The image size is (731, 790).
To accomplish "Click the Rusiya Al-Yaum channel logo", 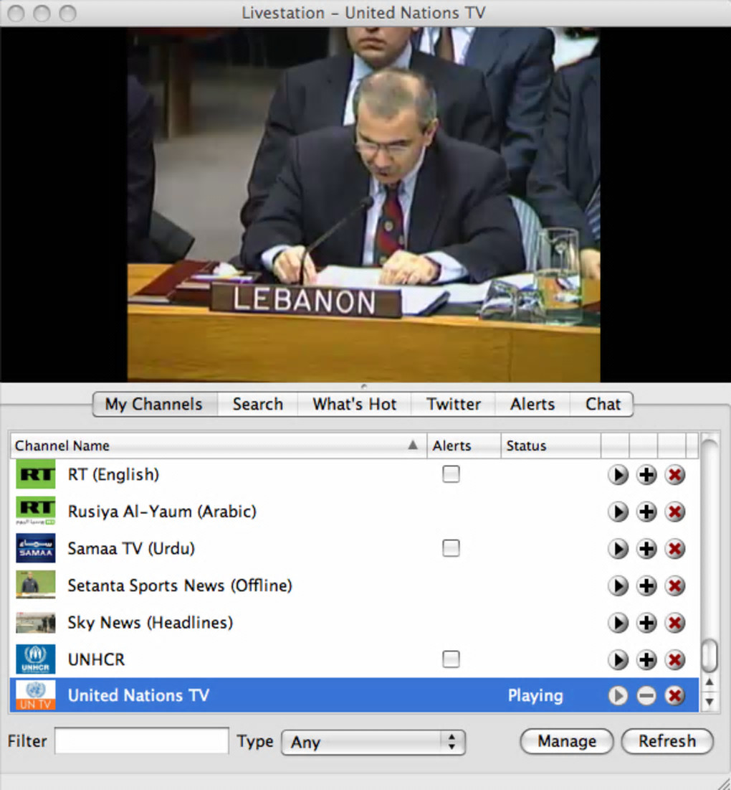I will click(35, 511).
